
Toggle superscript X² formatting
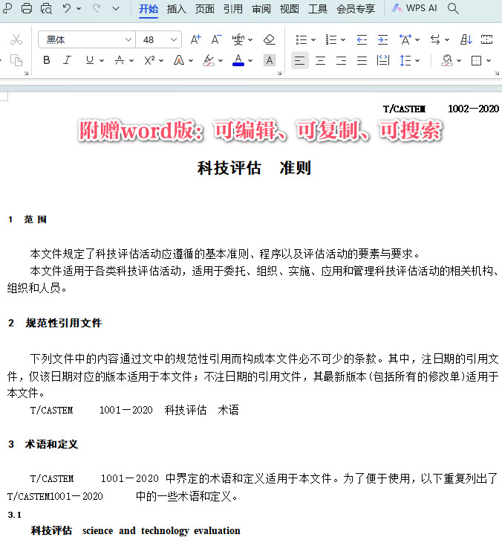149,60
